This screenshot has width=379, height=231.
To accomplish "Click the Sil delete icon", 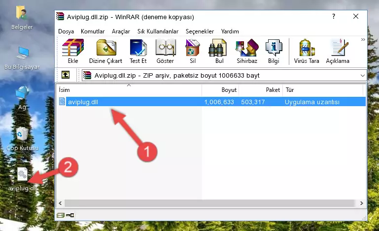I will point(193,51).
